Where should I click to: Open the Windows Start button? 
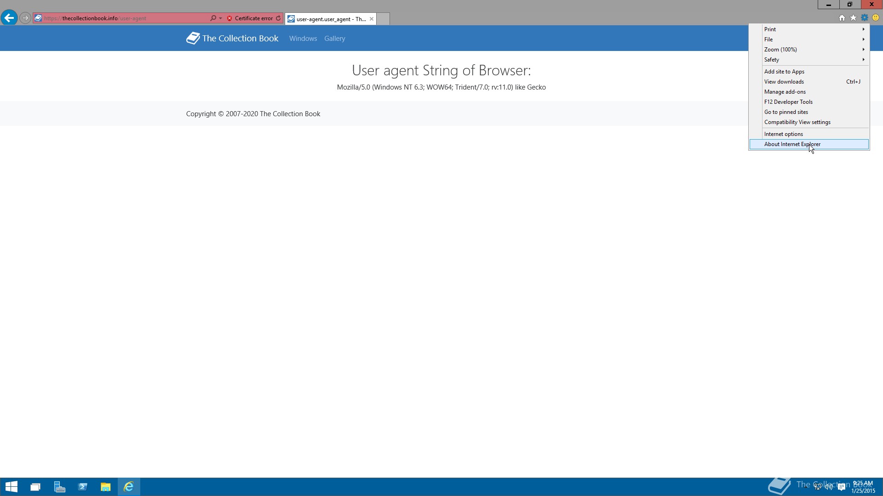[x=11, y=487]
